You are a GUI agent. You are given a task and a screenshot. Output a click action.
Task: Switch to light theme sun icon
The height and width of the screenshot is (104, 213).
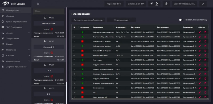coord(152,4)
